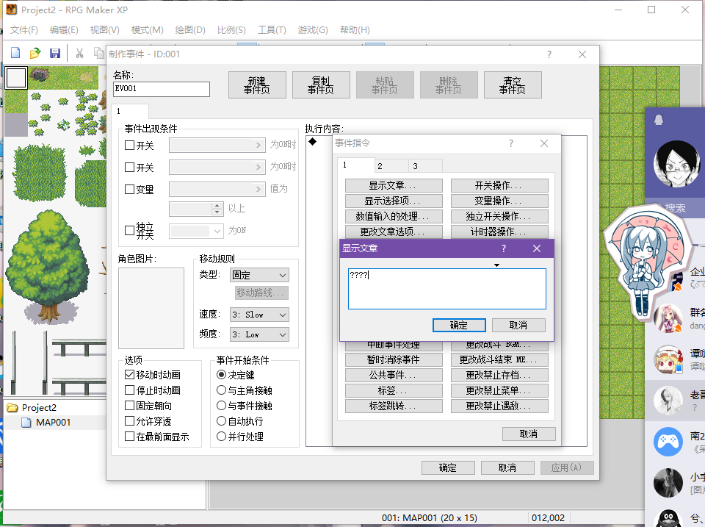Click in the 显示文章 text box
Viewport: 705px width, 527px height.
pyautogui.click(x=447, y=289)
